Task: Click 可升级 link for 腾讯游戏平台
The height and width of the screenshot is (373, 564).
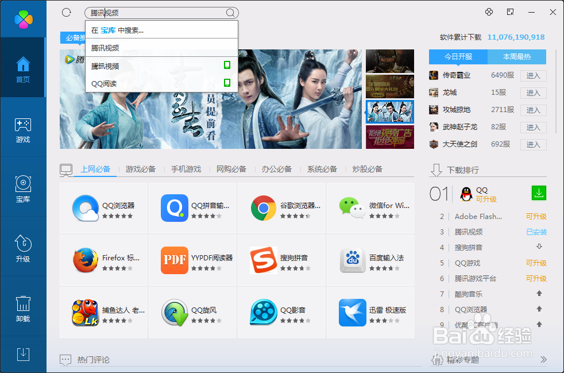Action: pyautogui.click(x=536, y=279)
